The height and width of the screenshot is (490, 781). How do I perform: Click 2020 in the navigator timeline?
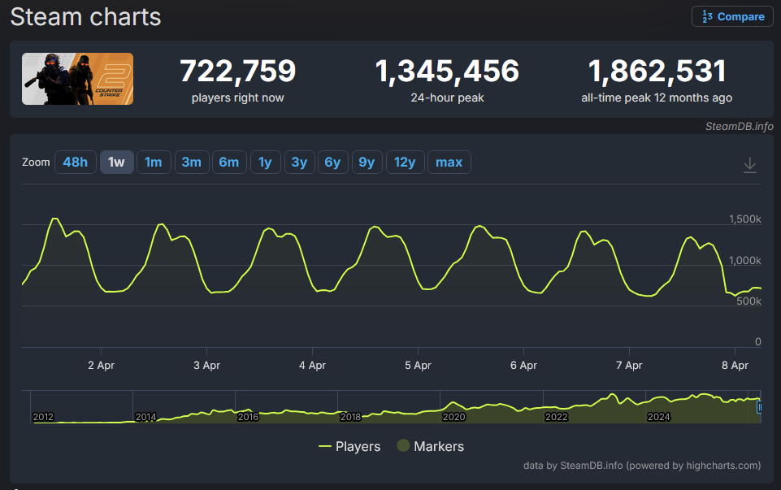tap(453, 417)
